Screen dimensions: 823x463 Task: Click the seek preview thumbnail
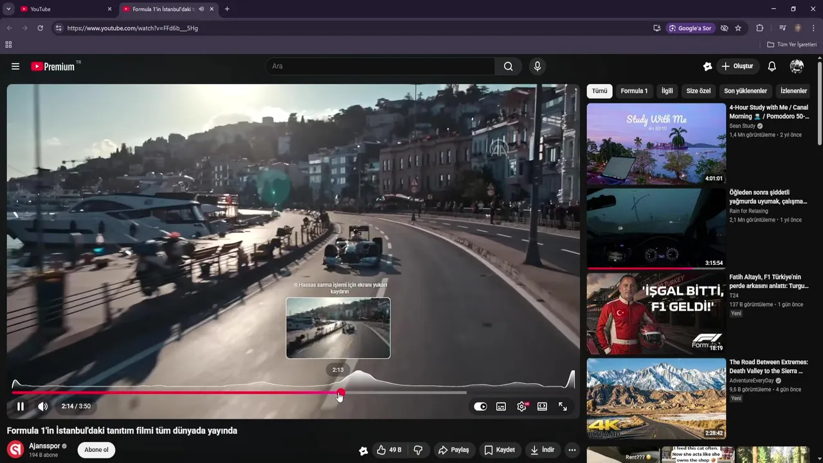click(338, 328)
